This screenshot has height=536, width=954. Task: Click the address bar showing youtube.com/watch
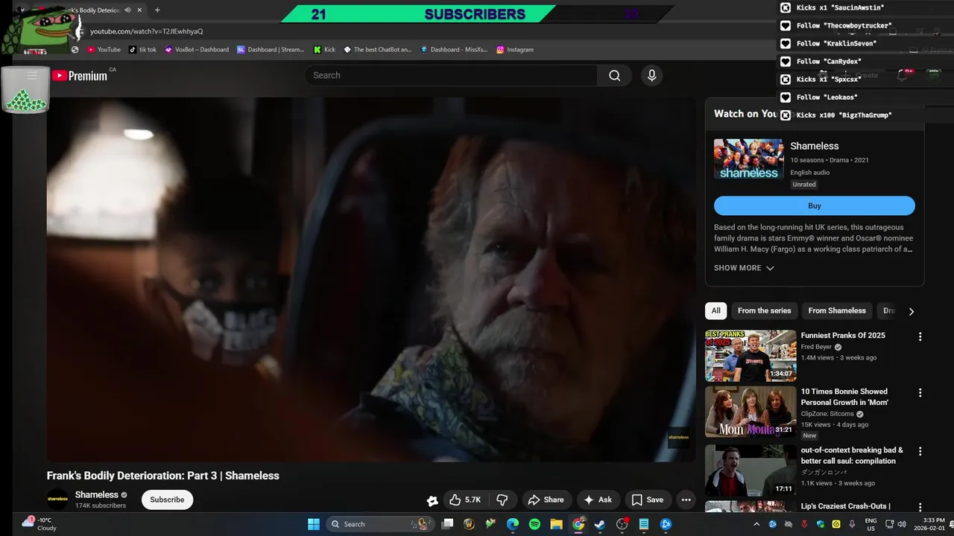(146, 31)
